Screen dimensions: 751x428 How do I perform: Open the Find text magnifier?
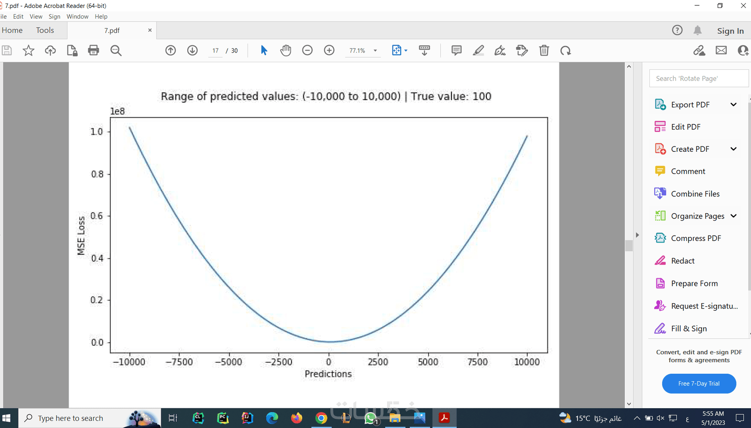(x=116, y=50)
